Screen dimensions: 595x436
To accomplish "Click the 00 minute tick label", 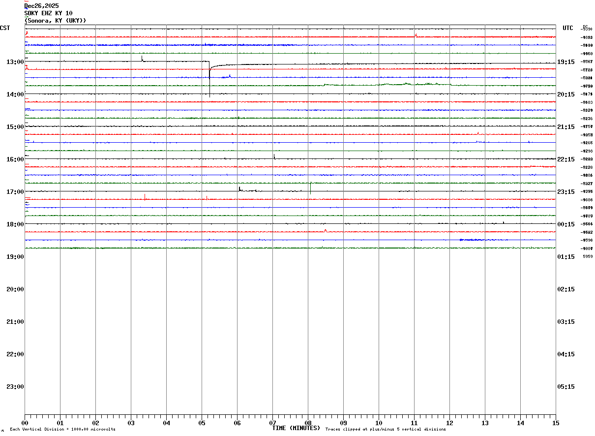I will (x=25, y=423).
